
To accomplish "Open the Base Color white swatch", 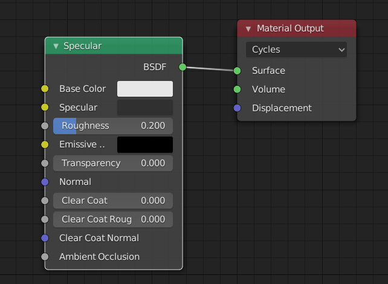I will pyautogui.click(x=145, y=89).
